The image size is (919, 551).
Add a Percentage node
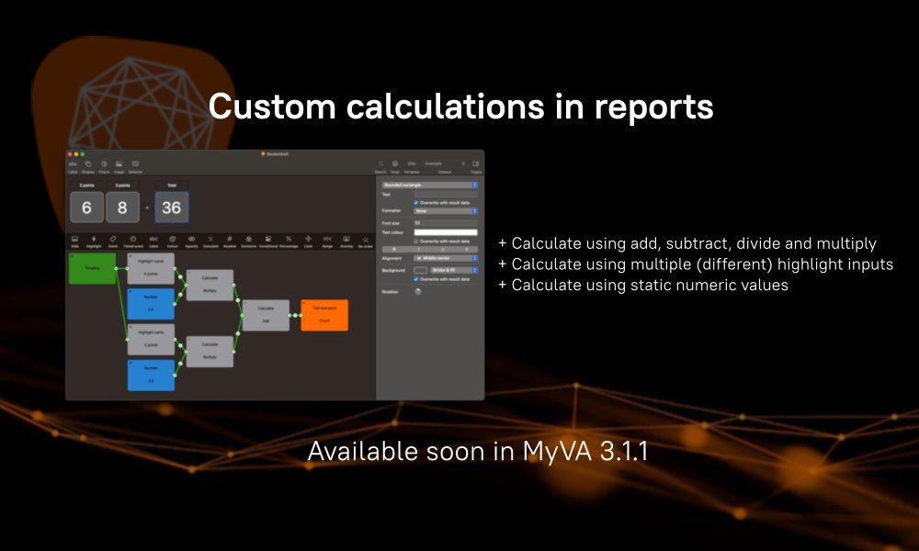tap(289, 242)
